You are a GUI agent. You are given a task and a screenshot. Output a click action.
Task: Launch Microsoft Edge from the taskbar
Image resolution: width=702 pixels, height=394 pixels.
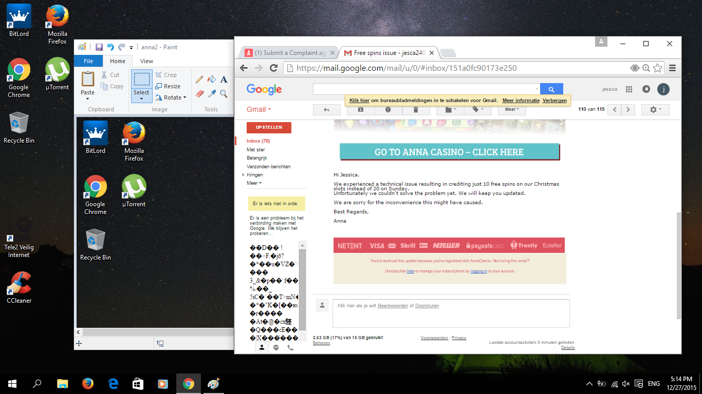click(x=113, y=383)
